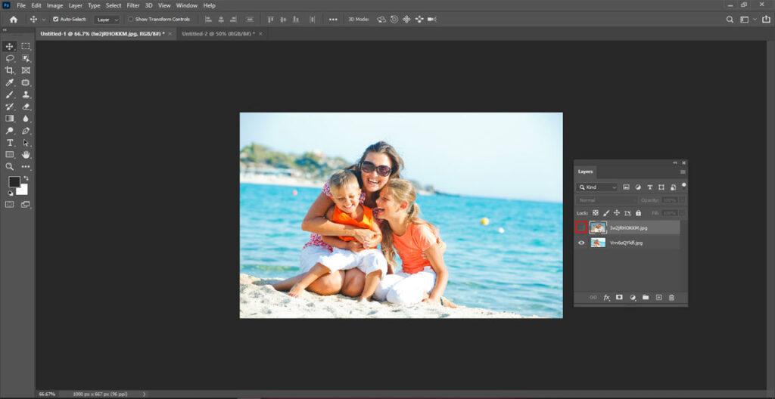This screenshot has height=399, width=775.
Task: Select the History Brush tool
Action: point(9,107)
